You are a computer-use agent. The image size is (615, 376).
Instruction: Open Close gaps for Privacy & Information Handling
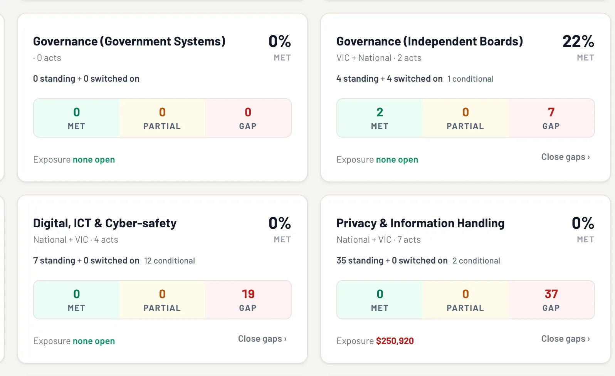point(565,339)
